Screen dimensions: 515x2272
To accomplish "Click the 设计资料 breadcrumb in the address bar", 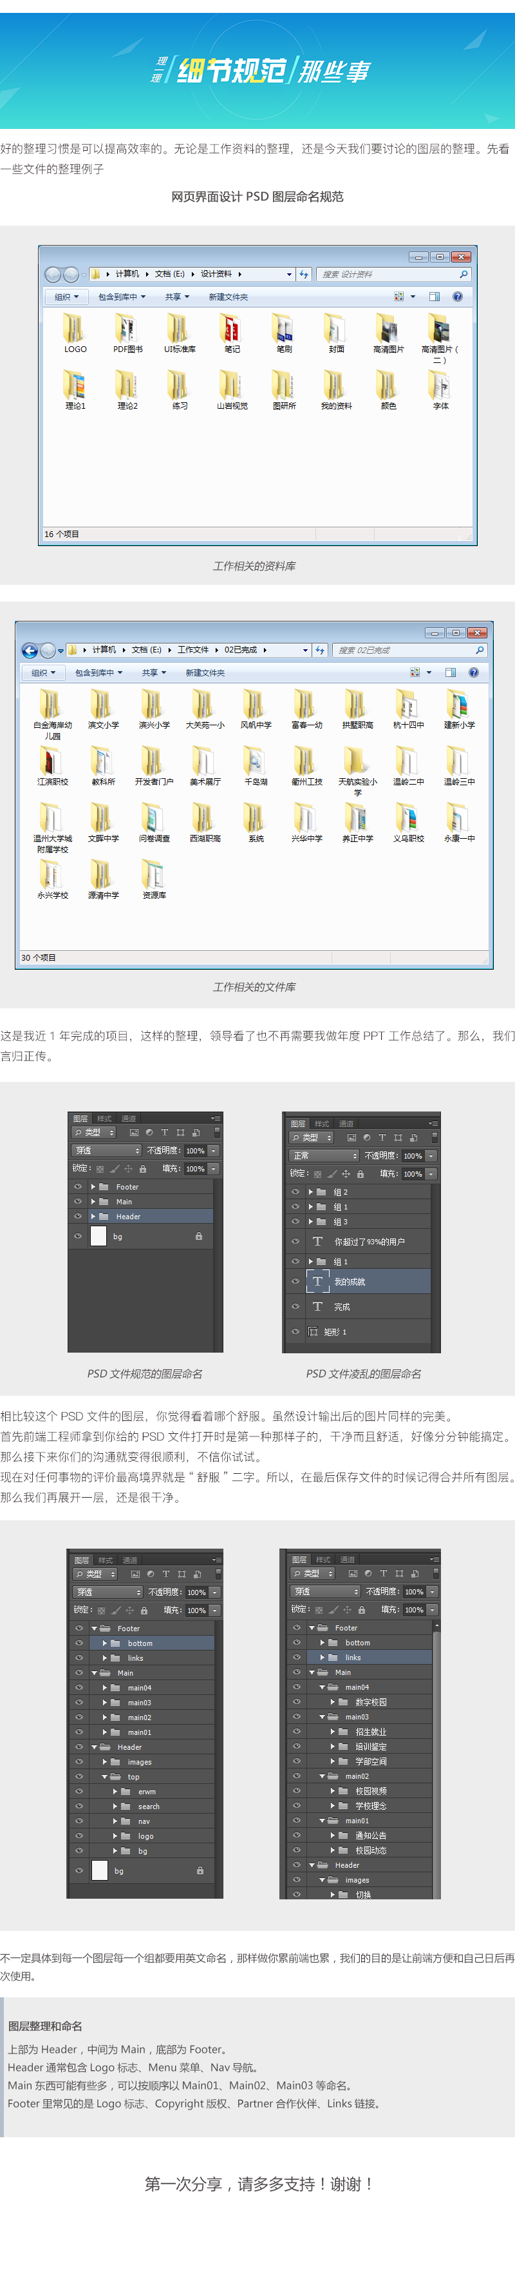I will point(216,274).
